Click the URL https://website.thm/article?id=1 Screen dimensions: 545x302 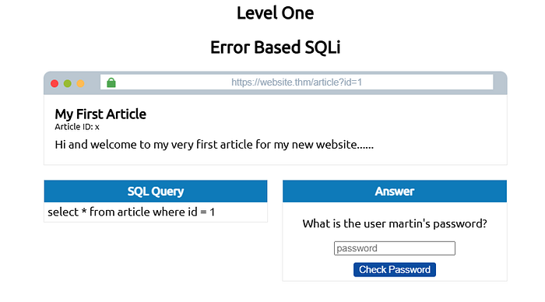point(297,83)
